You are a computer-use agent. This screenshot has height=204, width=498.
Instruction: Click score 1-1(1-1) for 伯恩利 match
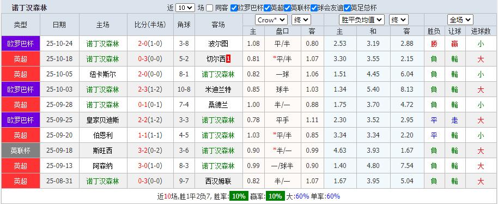click(x=150, y=135)
